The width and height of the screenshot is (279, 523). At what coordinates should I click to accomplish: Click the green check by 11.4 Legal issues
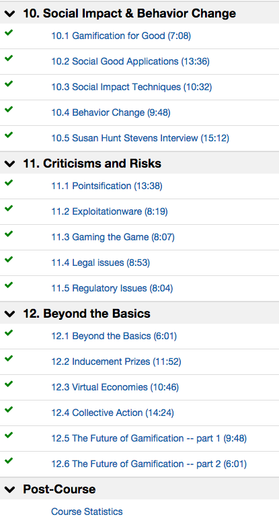(x=9, y=260)
